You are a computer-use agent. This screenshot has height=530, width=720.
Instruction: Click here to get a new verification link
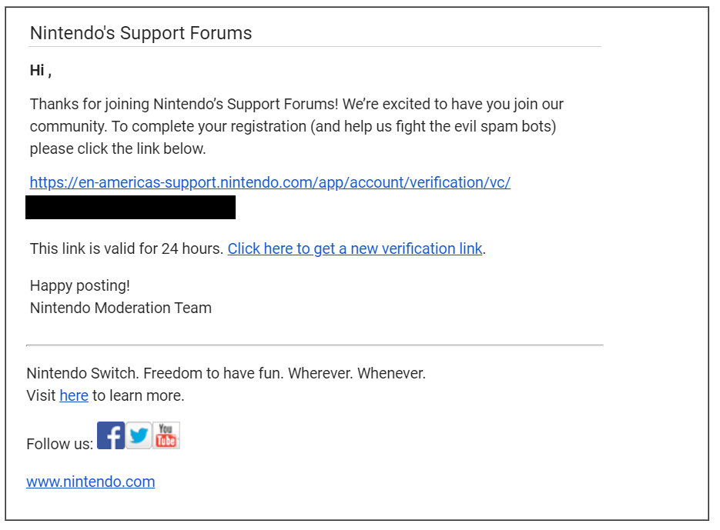coord(354,248)
